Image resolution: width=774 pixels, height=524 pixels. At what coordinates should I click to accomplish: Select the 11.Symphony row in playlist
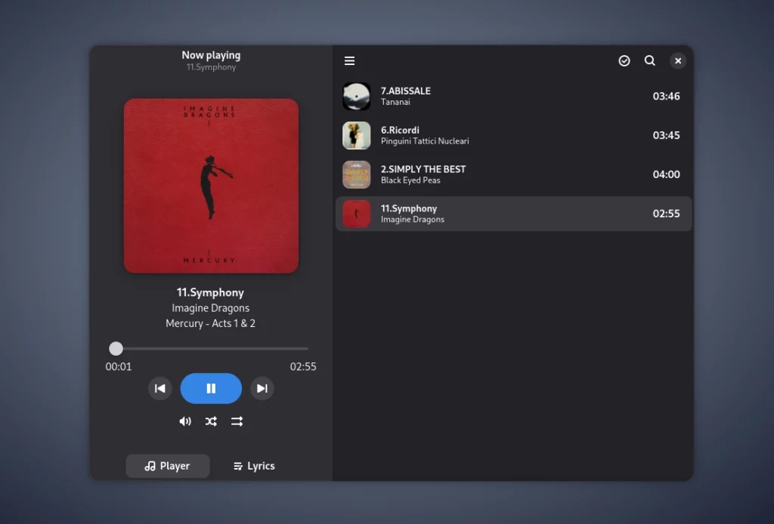pyautogui.click(x=513, y=214)
